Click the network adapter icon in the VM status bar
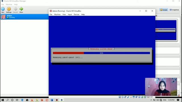 click(x=125, y=97)
